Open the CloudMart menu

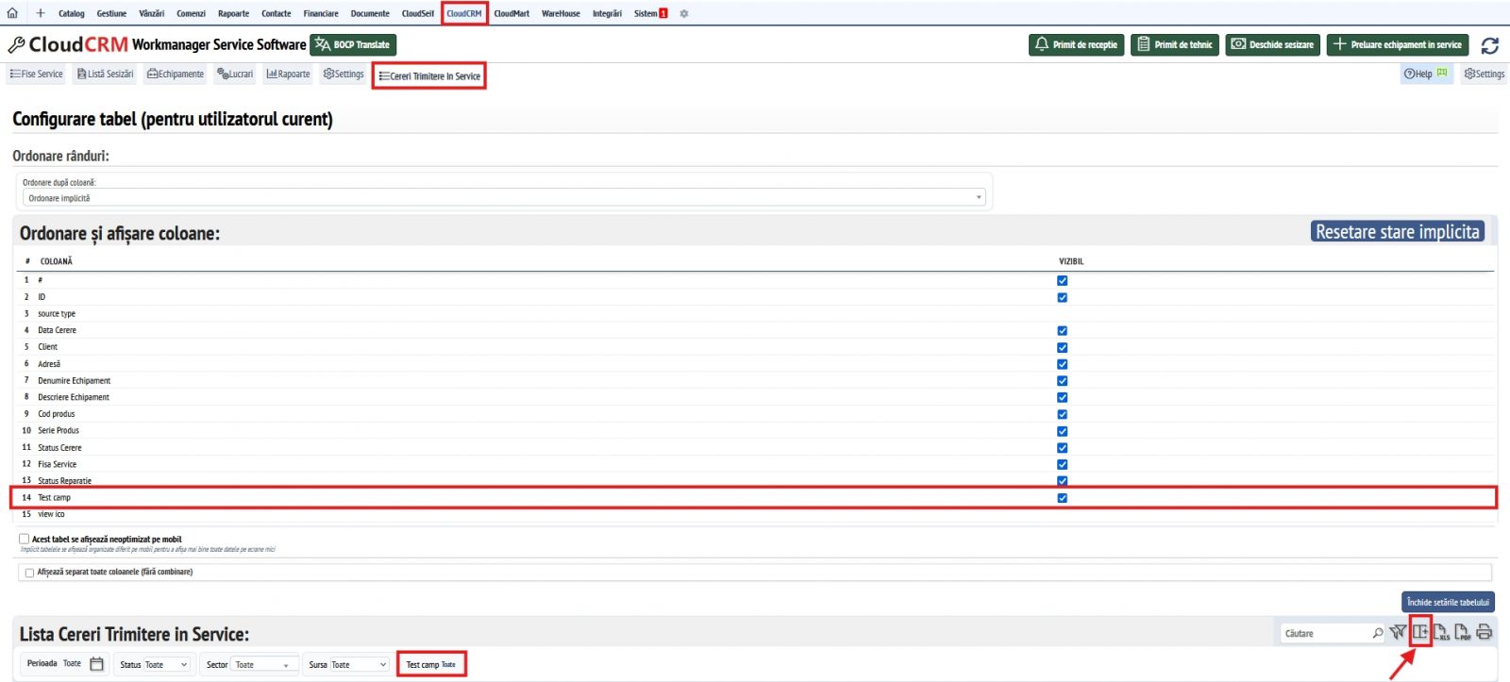point(512,13)
